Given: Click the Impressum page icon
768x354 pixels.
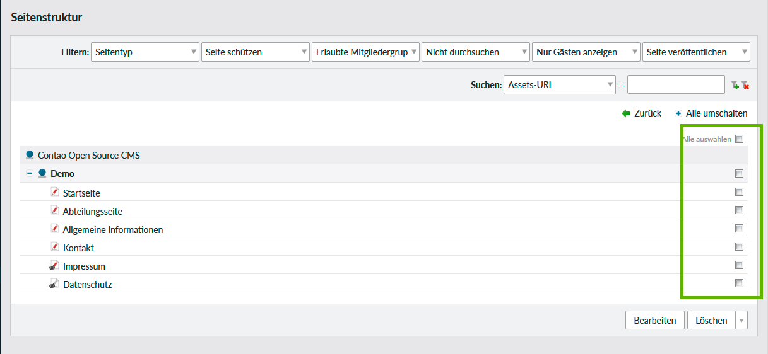Looking at the screenshot, I should point(54,266).
